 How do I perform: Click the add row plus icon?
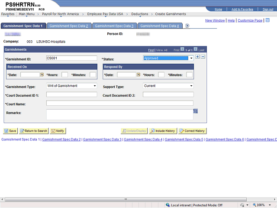[197, 57]
